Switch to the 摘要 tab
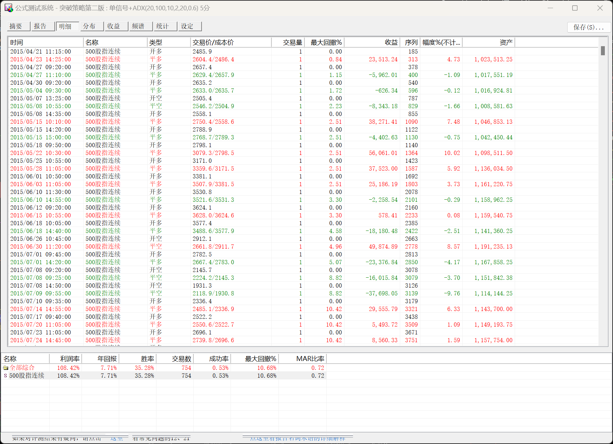613x444 pixels. click(18, 26)
